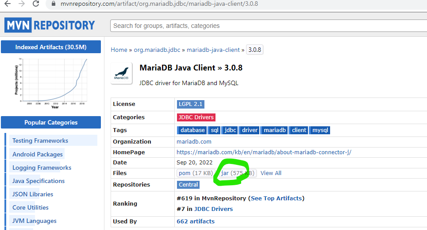Select the jdbc tag
The width and height of the screenshot is (427, 230).
tap(230, 130)
